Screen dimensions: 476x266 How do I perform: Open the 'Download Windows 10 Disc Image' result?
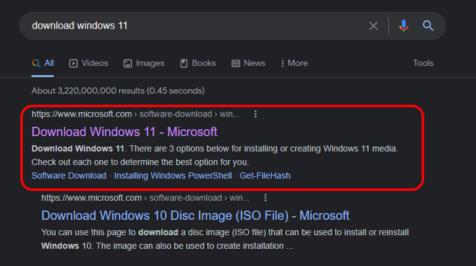[x=196, y=216]
